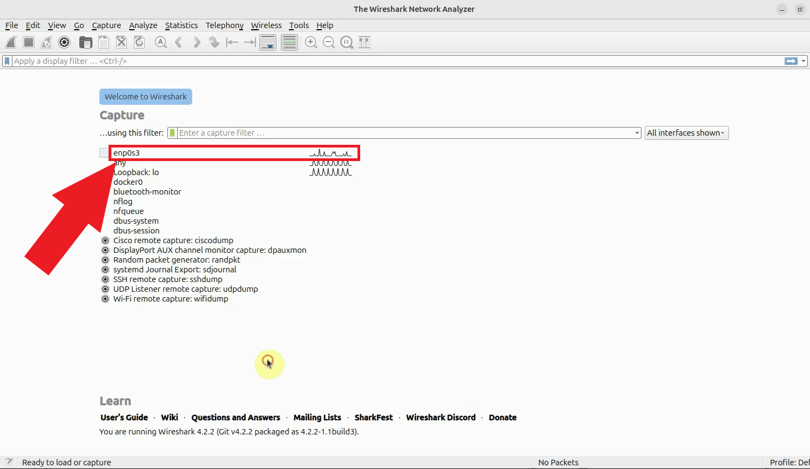Open the Go menu
810x469 pixels.
point(79,25)
